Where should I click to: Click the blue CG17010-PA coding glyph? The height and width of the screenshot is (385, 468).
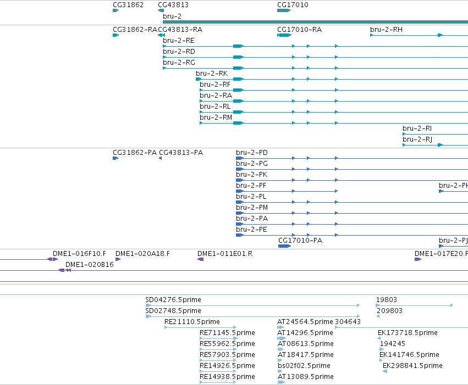tap(284, 246)
